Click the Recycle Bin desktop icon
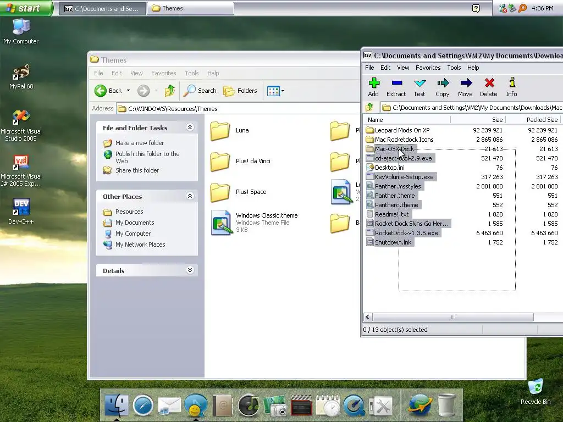 click(536, 391)
